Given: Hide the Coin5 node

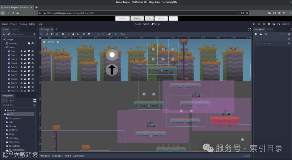Looking at the screenshot, I should point(33,67).
